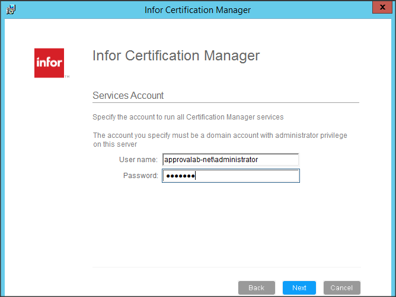The width and height of the screenshot is (396, 297).
Task: Click the window title bar text
Action: pos(197,10)
